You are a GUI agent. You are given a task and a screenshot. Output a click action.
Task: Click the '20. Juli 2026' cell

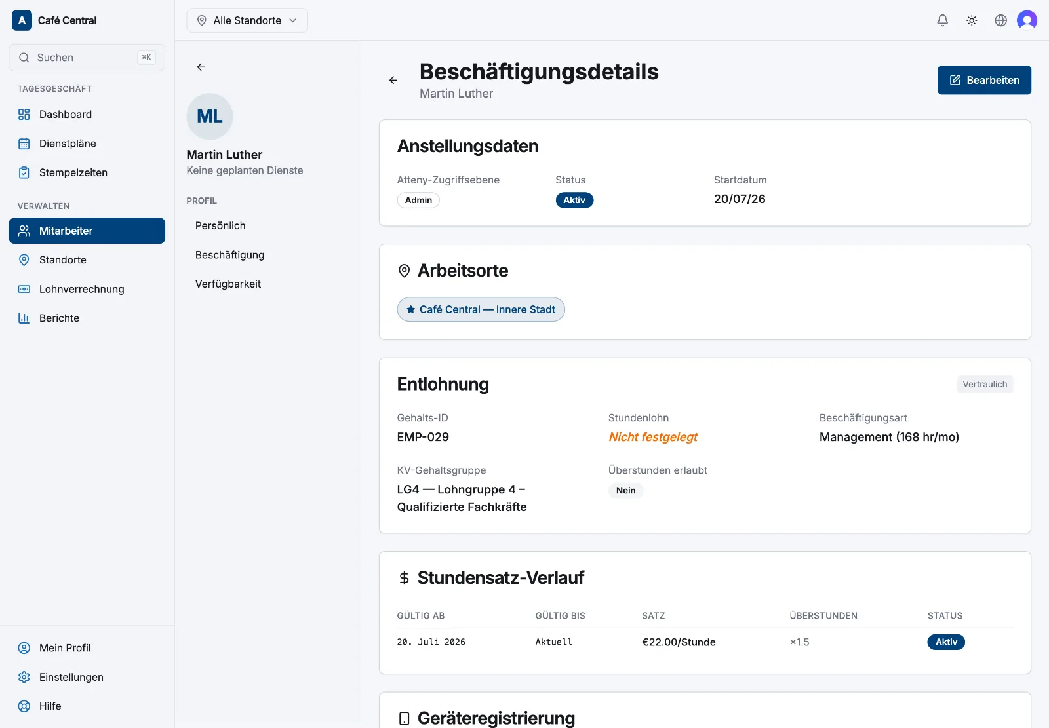coord(431,642)
